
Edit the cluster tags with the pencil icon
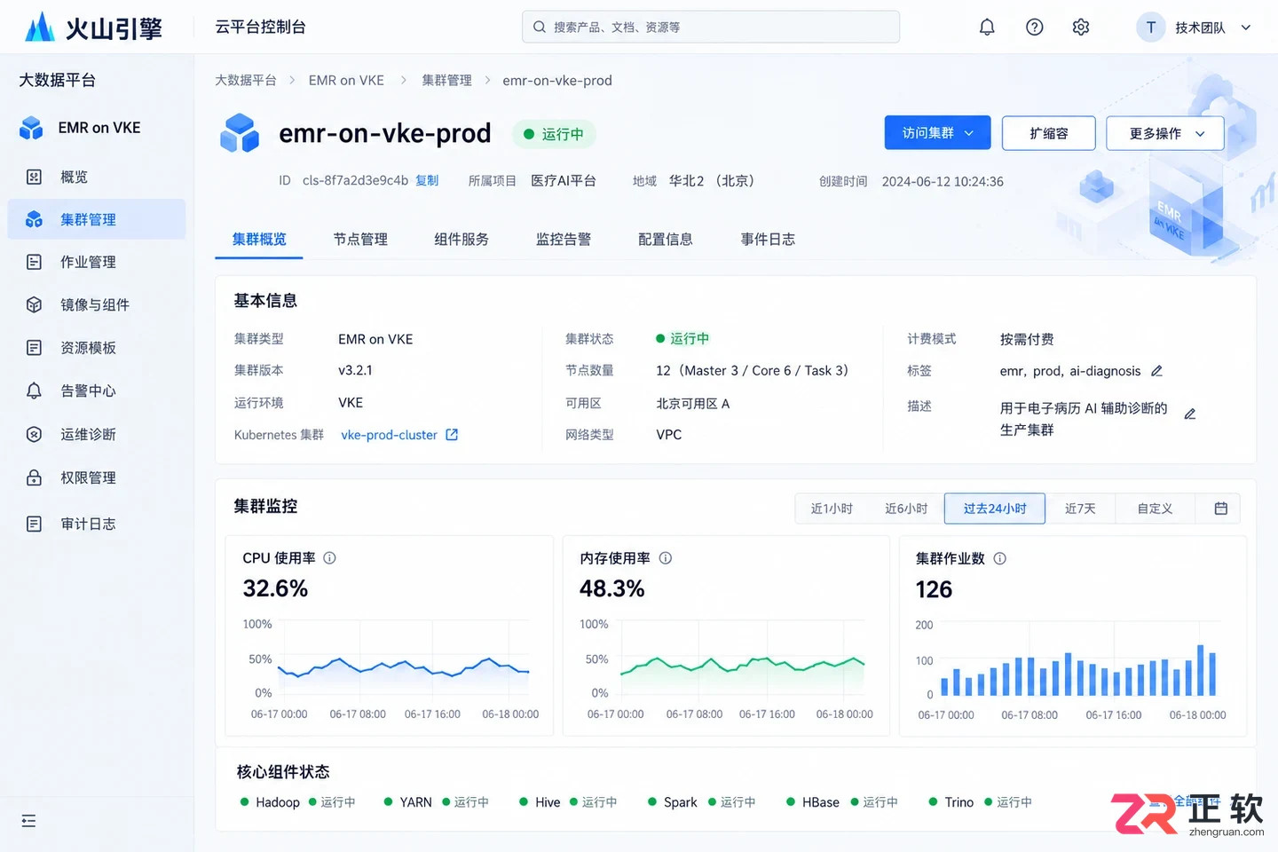[1156, 371]
